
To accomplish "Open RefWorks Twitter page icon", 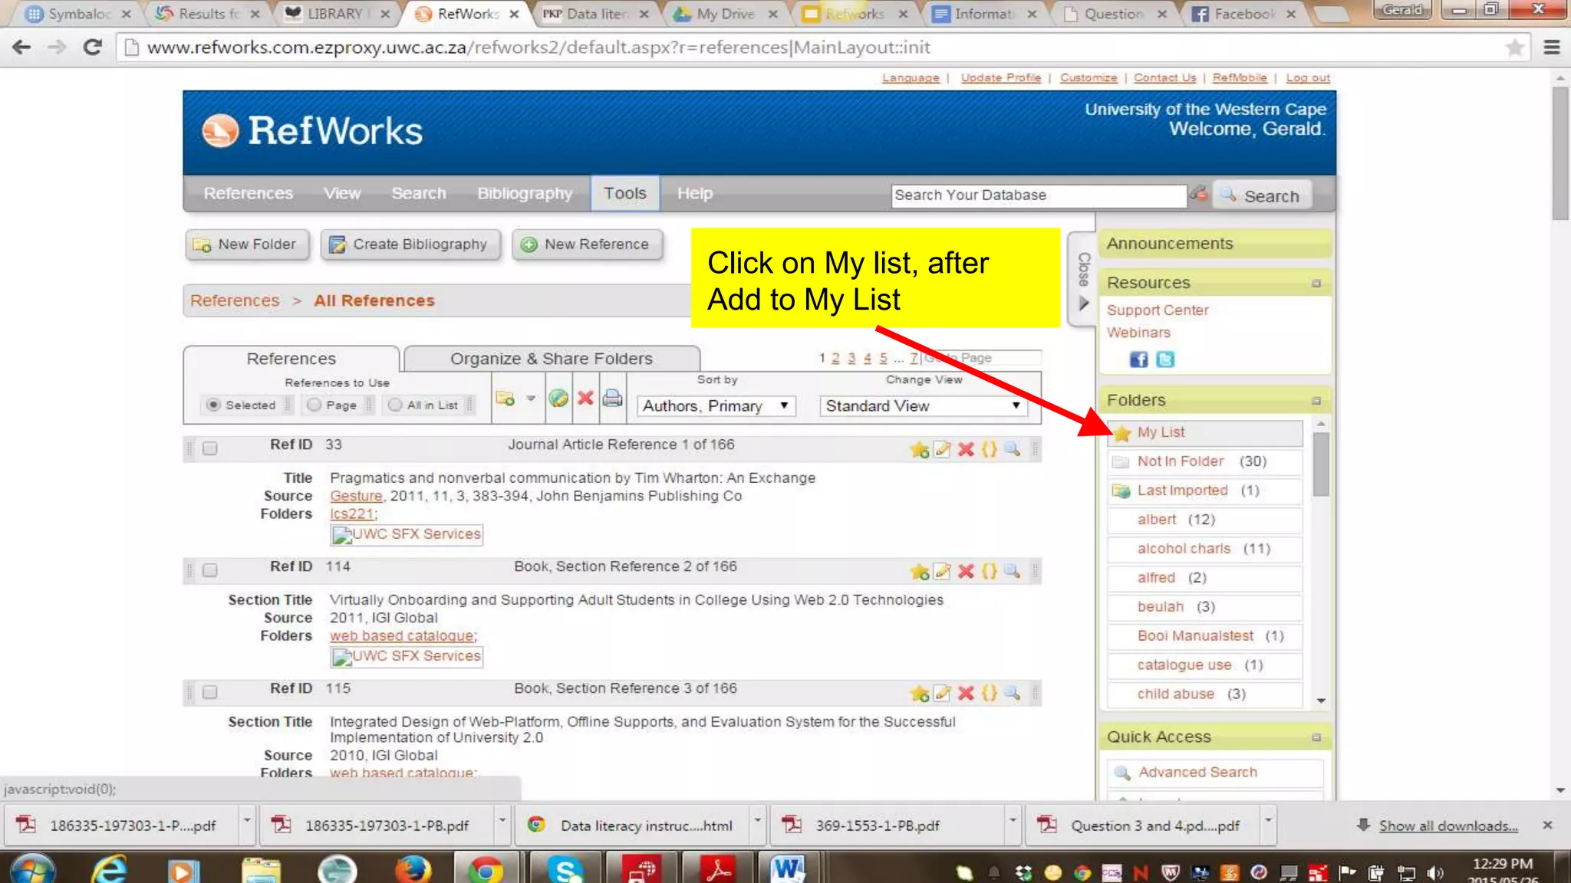I will [x=1165, y=359].
